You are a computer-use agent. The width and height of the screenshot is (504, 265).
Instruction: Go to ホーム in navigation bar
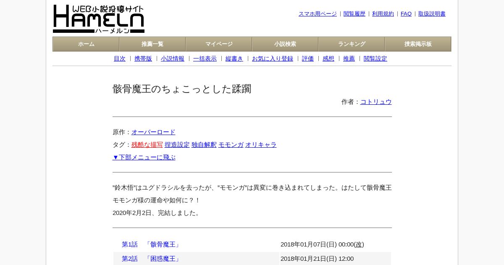[86, 44]
